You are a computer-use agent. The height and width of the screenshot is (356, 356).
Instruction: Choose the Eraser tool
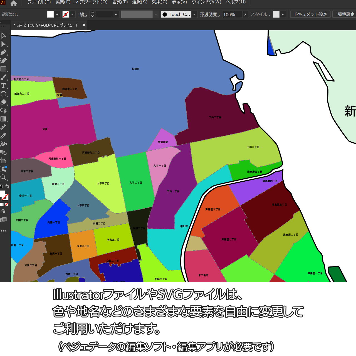[4, 102]
